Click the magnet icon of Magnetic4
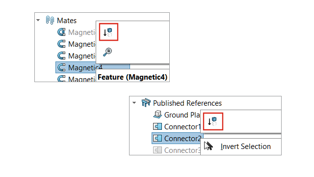This screenshot has width=314, height=177. tap(61, 67)
